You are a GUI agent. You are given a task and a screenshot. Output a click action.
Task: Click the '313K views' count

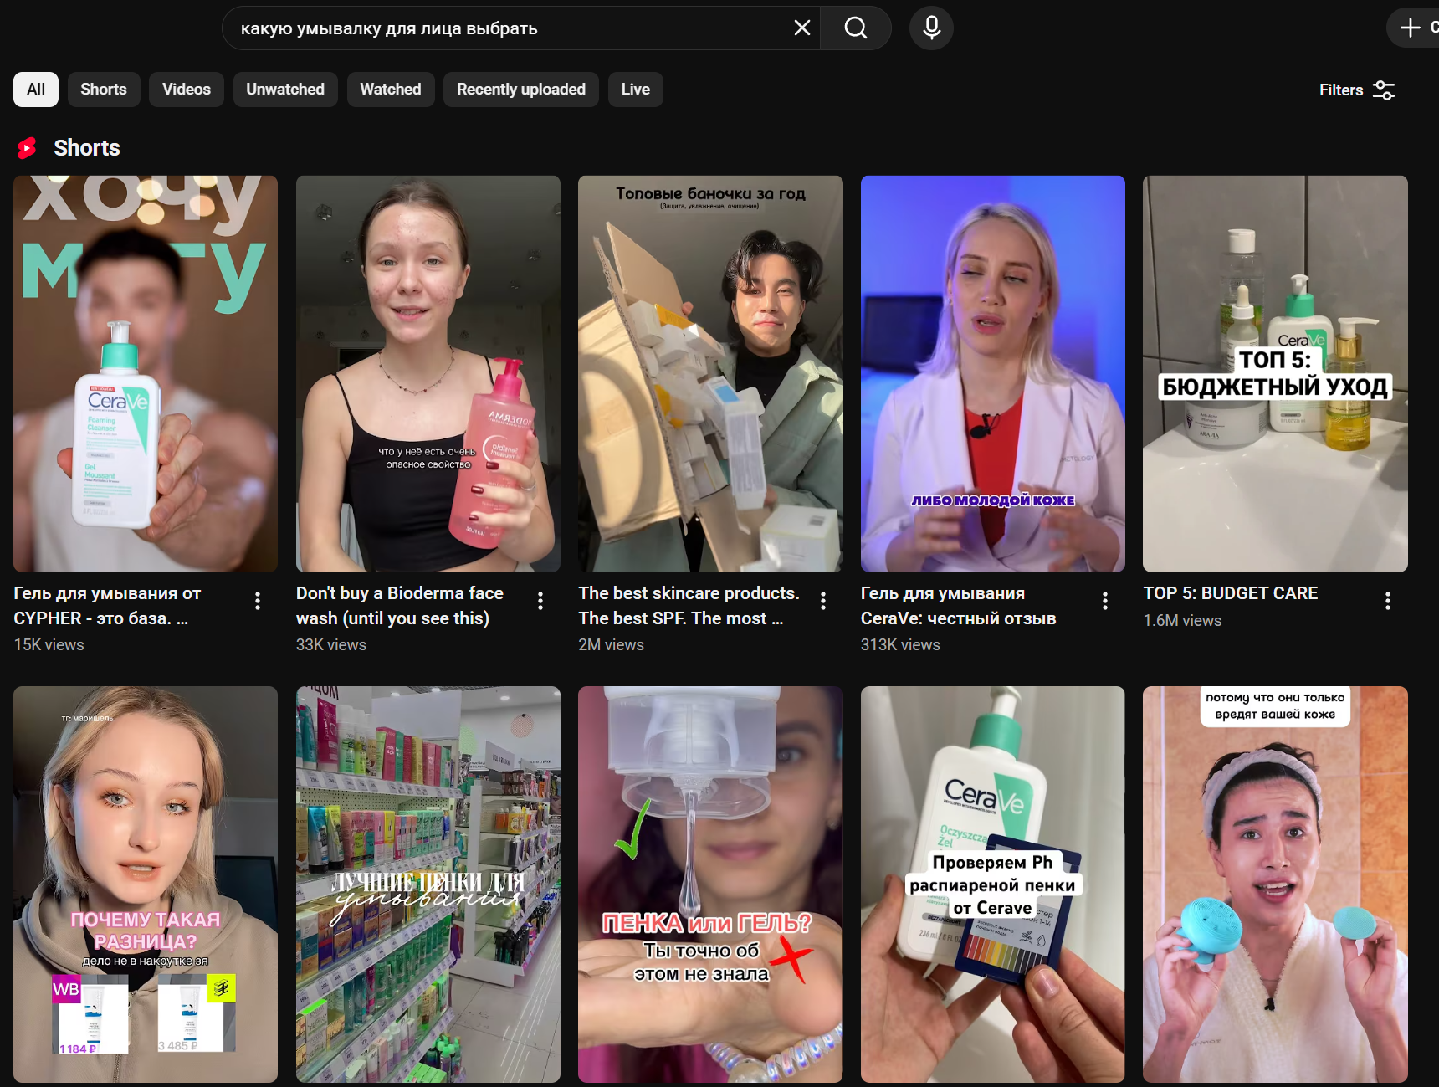(x=901, y=645)
